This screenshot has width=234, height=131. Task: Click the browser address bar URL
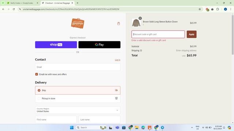tap(71, 9)
